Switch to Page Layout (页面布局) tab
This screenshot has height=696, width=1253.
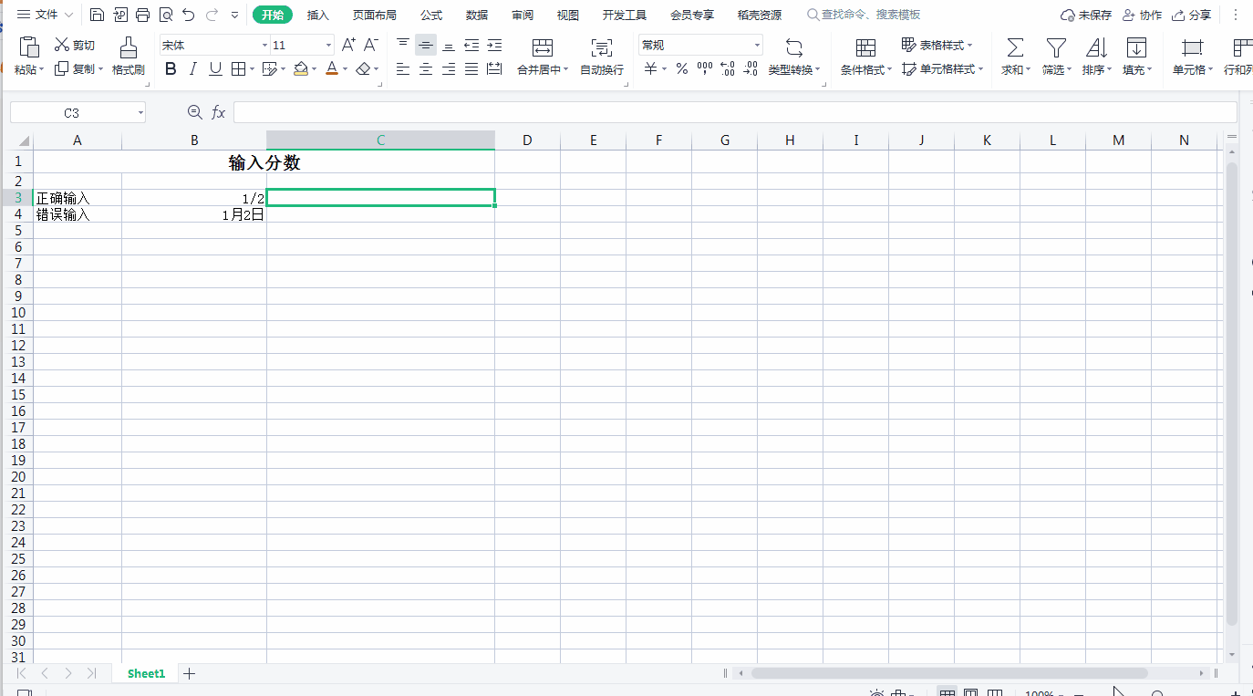[375, 15]
